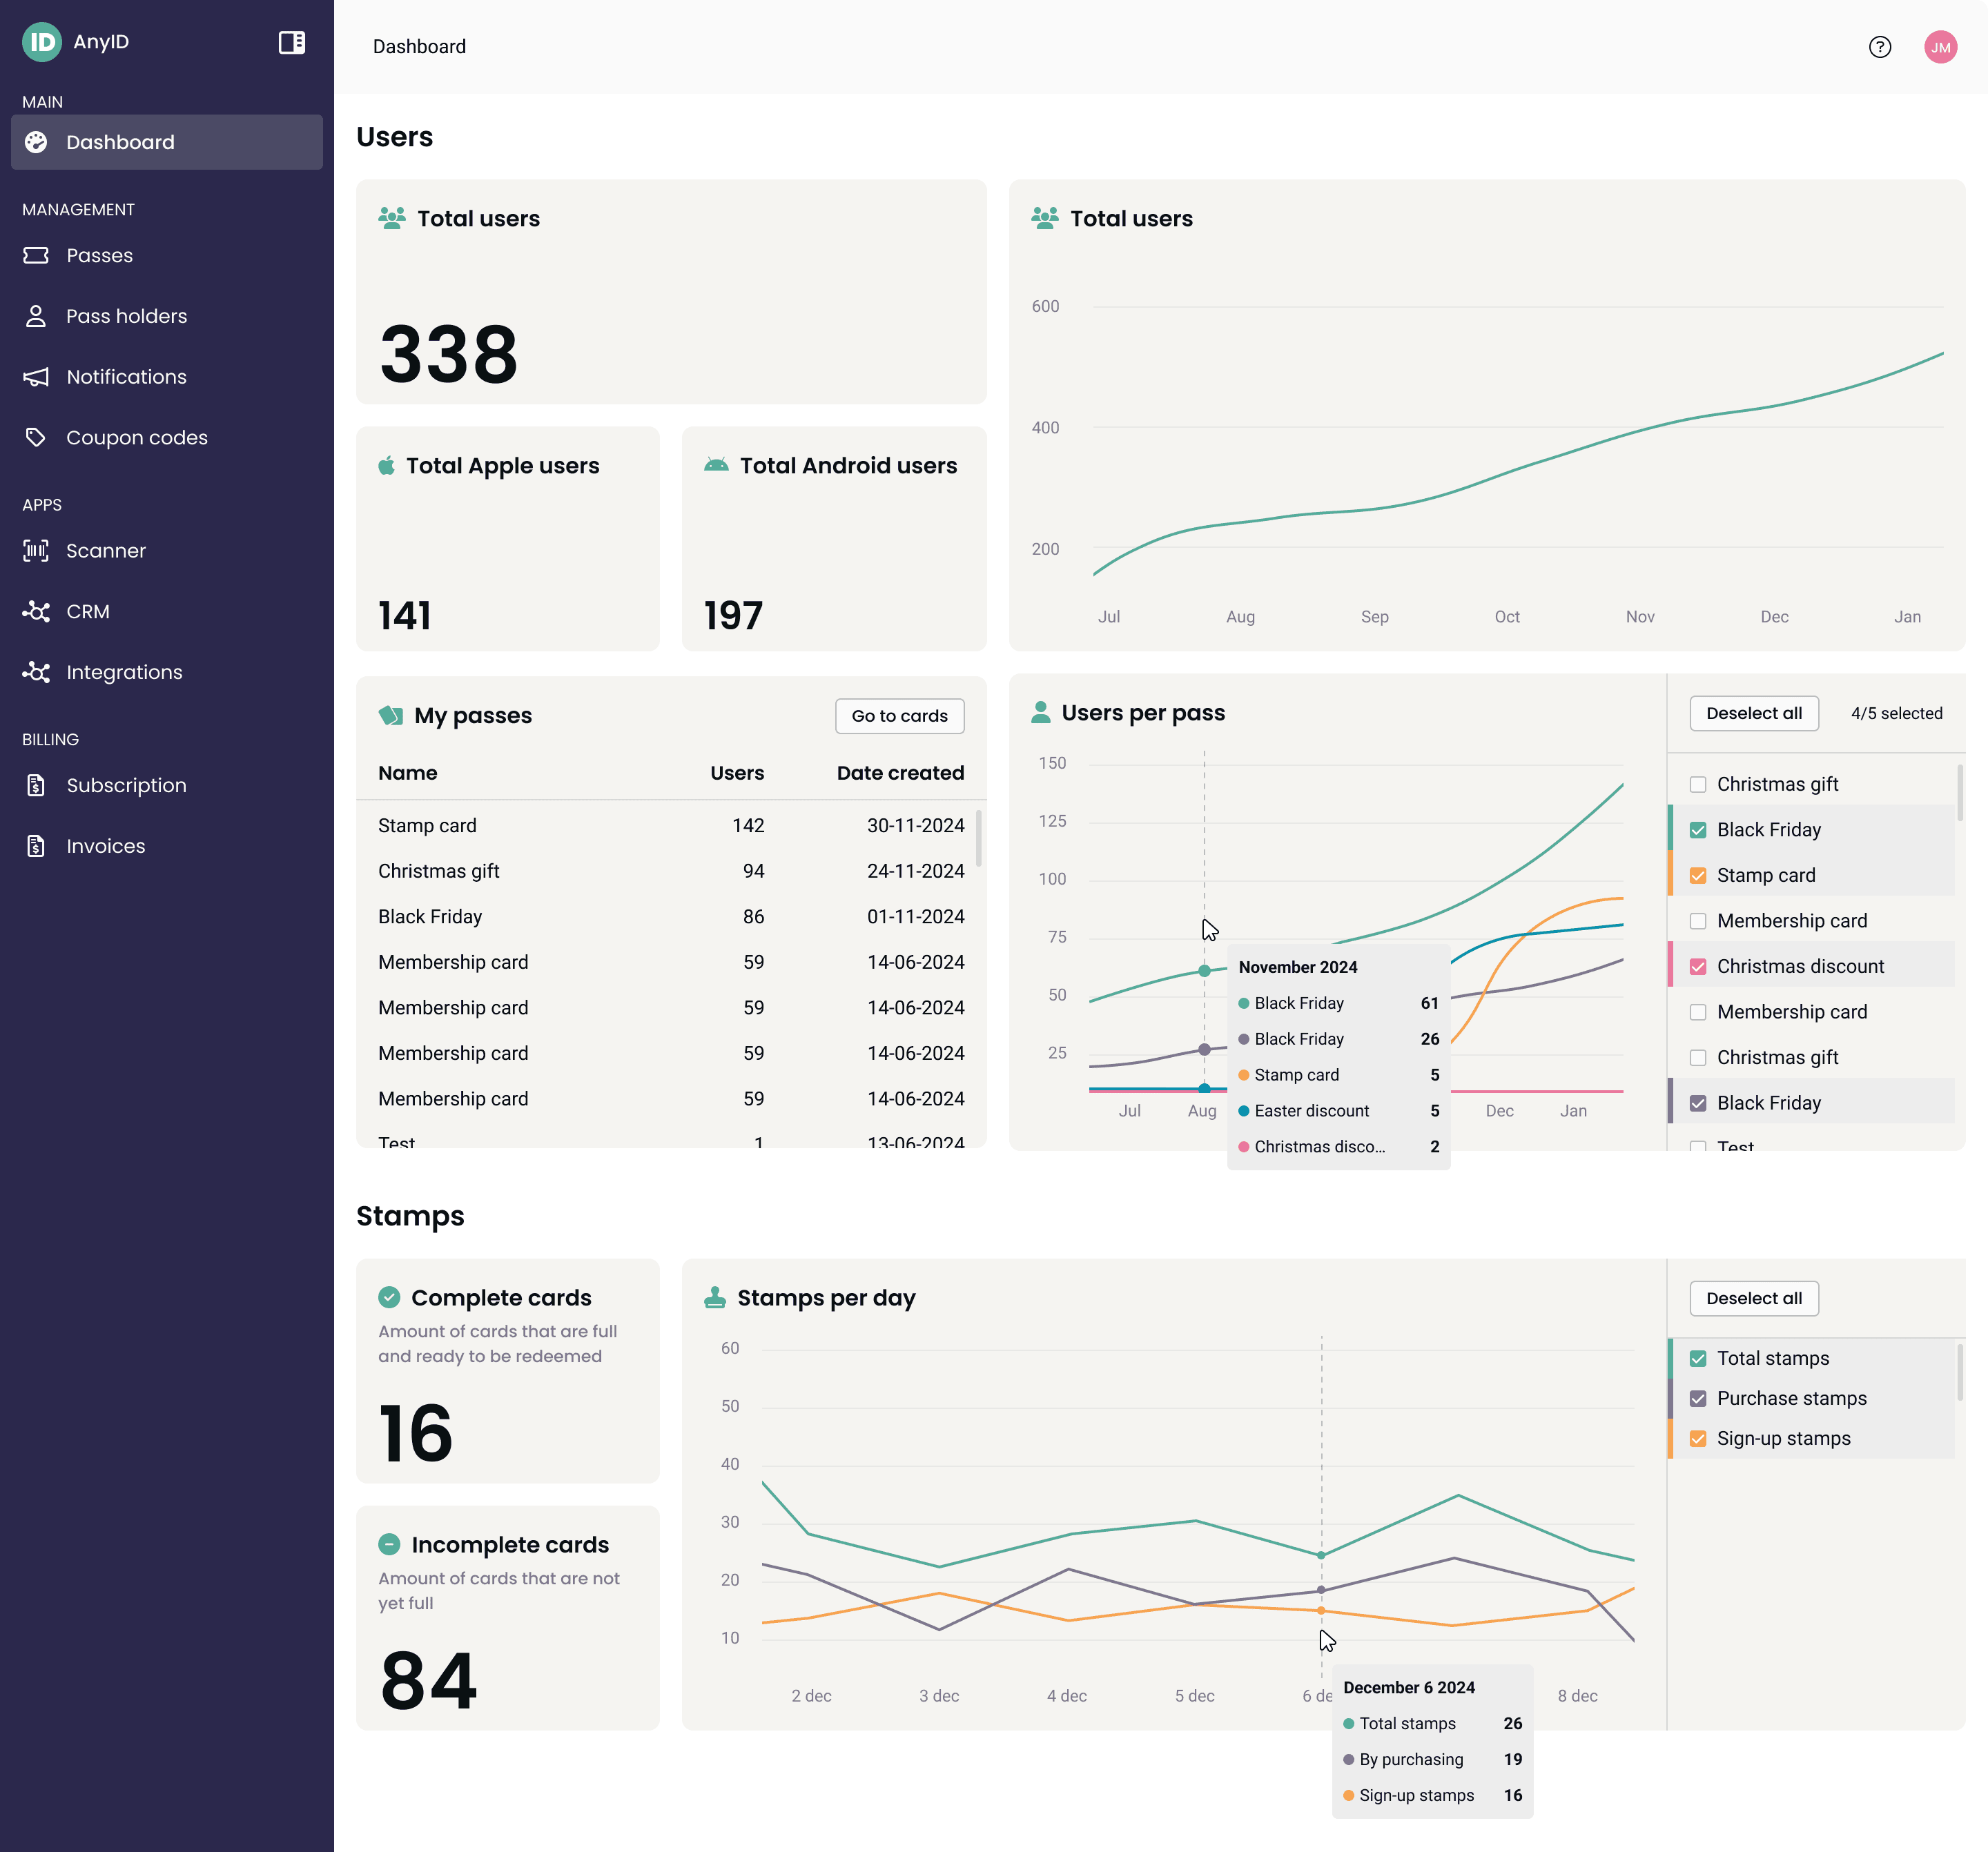Screen dimensions: 1988x1852
Task: Open Integrations in the sidebar
Action: pyautogui.click(x=124, y=673)
